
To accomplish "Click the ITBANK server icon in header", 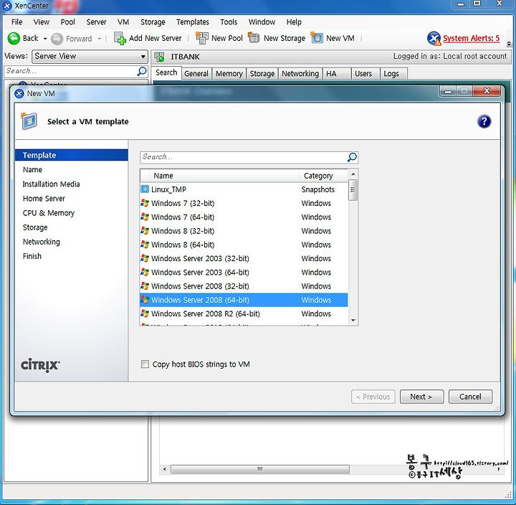I will coord(160,57).
